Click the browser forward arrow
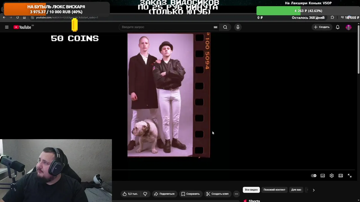 [11, 17]
